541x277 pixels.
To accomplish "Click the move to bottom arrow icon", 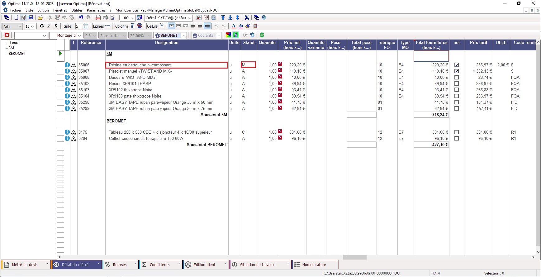I will [x=230, y=18].
